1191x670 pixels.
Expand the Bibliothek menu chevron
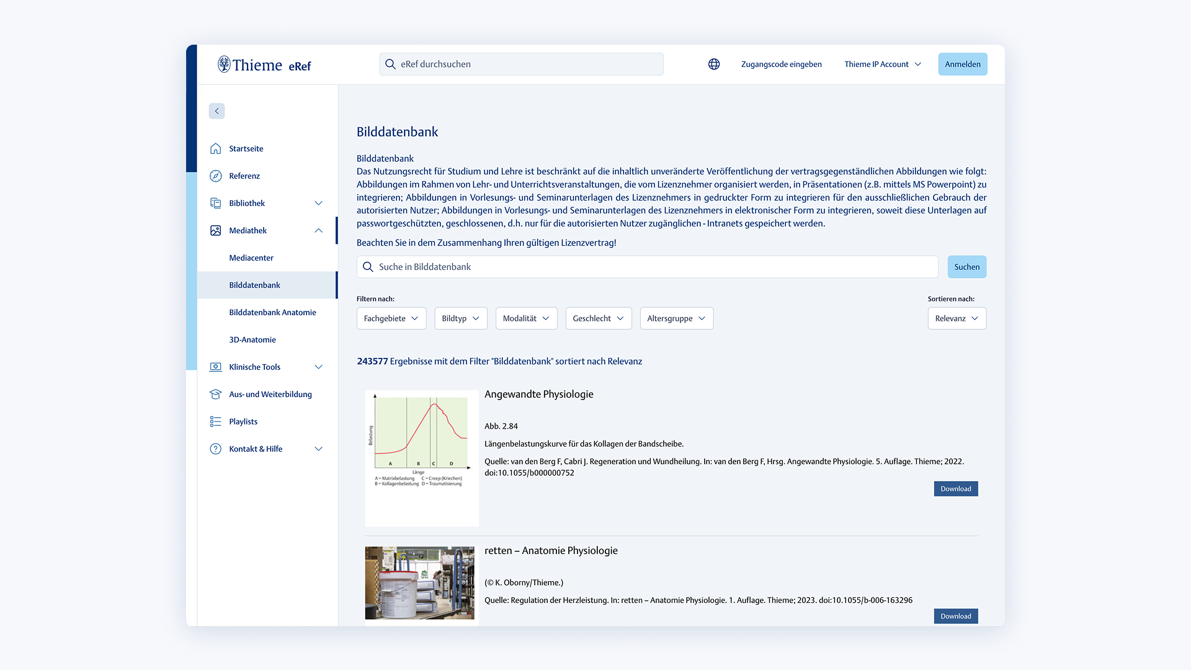tap(318, 203)
